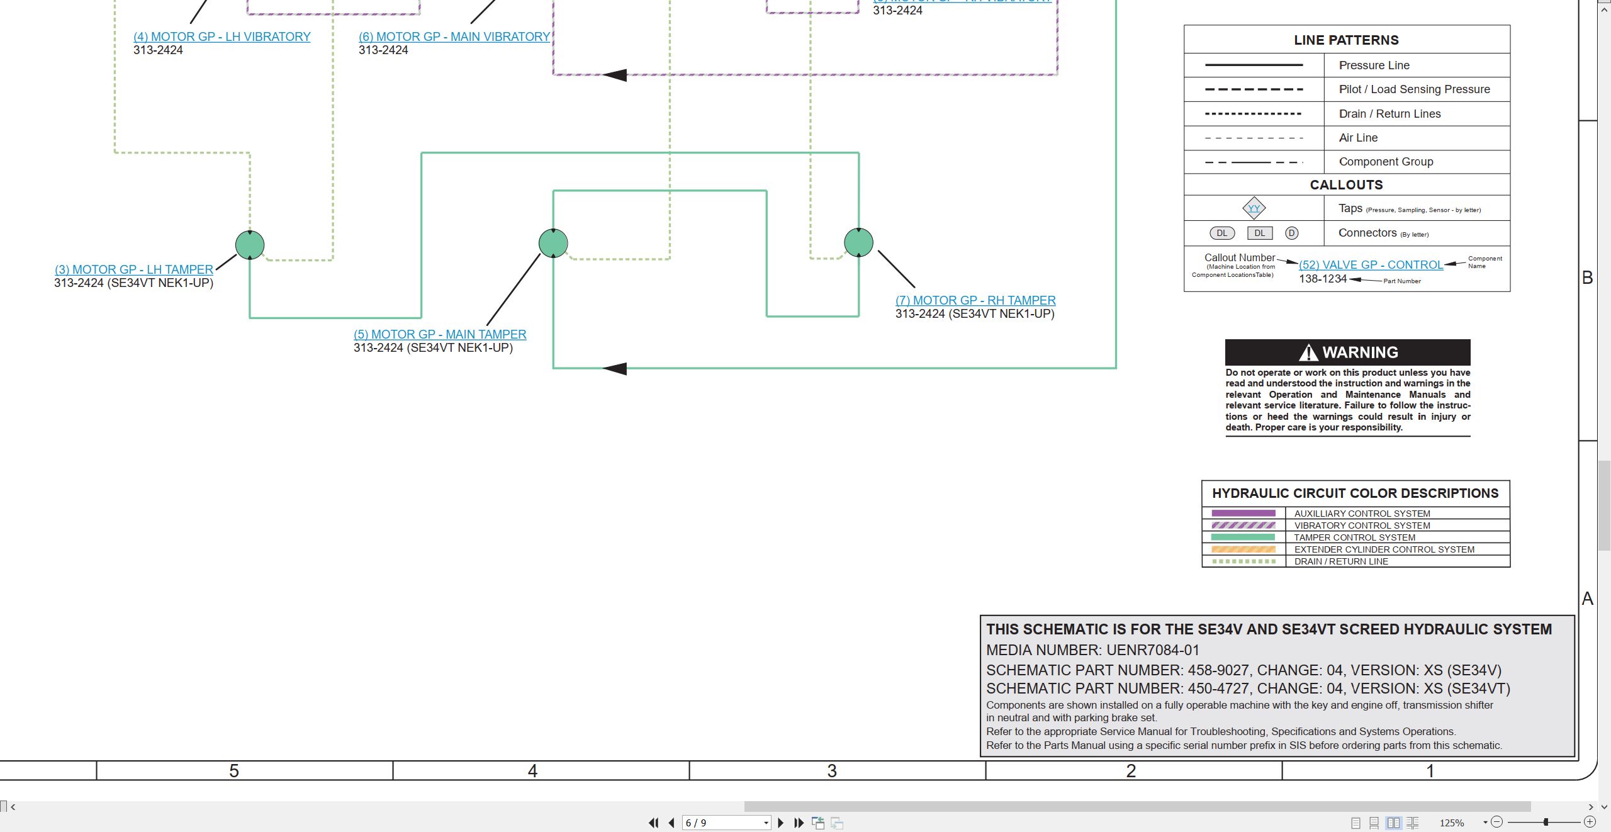
Task: Click the green Tamper Control System swatch
Action: pos(1243,537)
